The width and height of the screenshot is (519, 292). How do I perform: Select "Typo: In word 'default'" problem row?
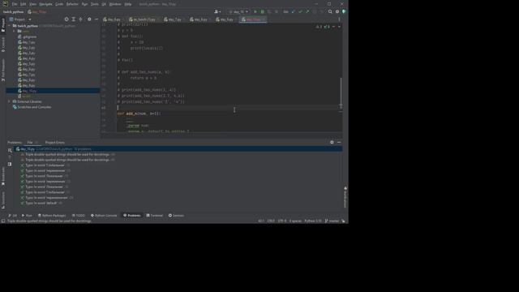(41, 203)
